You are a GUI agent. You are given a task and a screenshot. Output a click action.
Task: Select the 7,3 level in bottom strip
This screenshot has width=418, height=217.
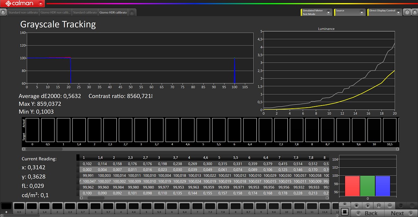211,208
